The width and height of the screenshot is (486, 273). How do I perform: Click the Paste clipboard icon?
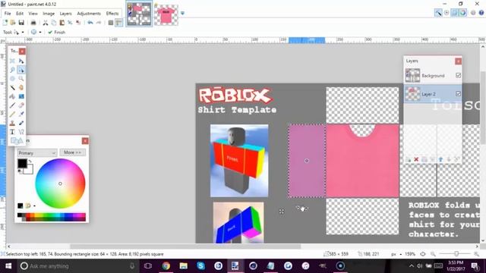click(x=62, y=23)
